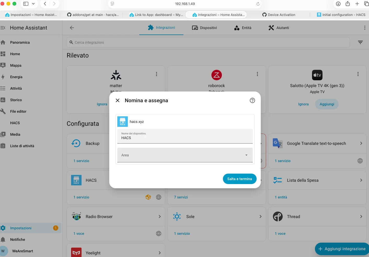Screen dimensions: 369x257
Task: Switch to Entità tab
Action: (x=243, y=28)
